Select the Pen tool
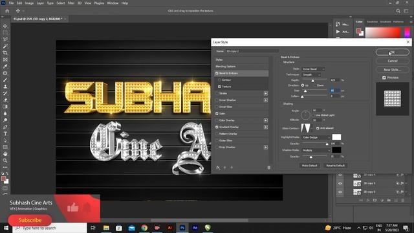The height and width of the screenshot is (233, 414). (5, 127)
